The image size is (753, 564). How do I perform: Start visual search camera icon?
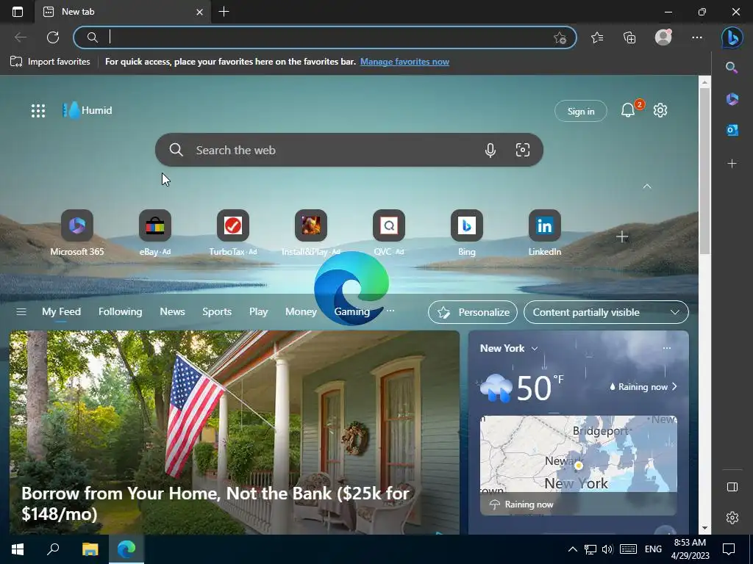(523, 150)
